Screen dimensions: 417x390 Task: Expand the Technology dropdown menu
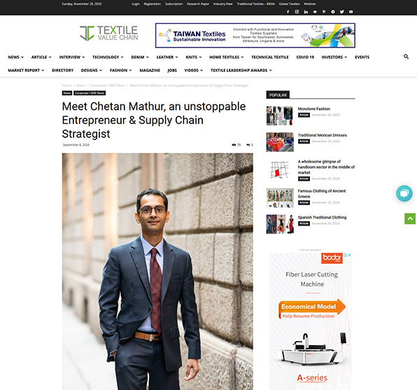[x=108, y=57]
